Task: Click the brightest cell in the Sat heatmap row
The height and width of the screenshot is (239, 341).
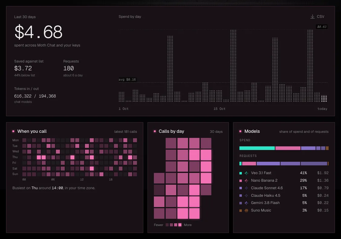Action: (92, 168)
